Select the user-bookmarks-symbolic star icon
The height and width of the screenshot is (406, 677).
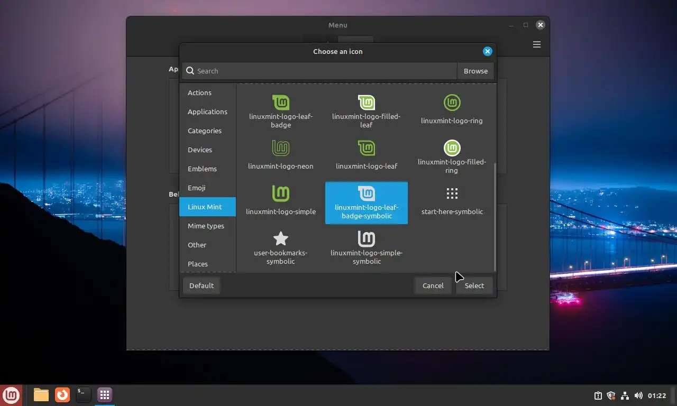click(x=281, y=247)
